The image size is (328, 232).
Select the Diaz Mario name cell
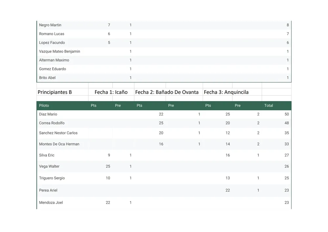click(x=48, y=114)
